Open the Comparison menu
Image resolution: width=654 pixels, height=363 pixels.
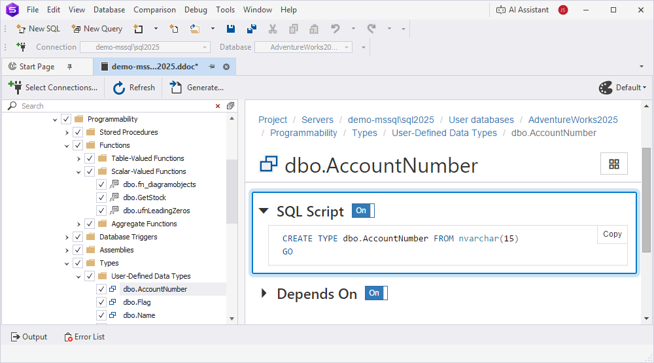point(154,10)
